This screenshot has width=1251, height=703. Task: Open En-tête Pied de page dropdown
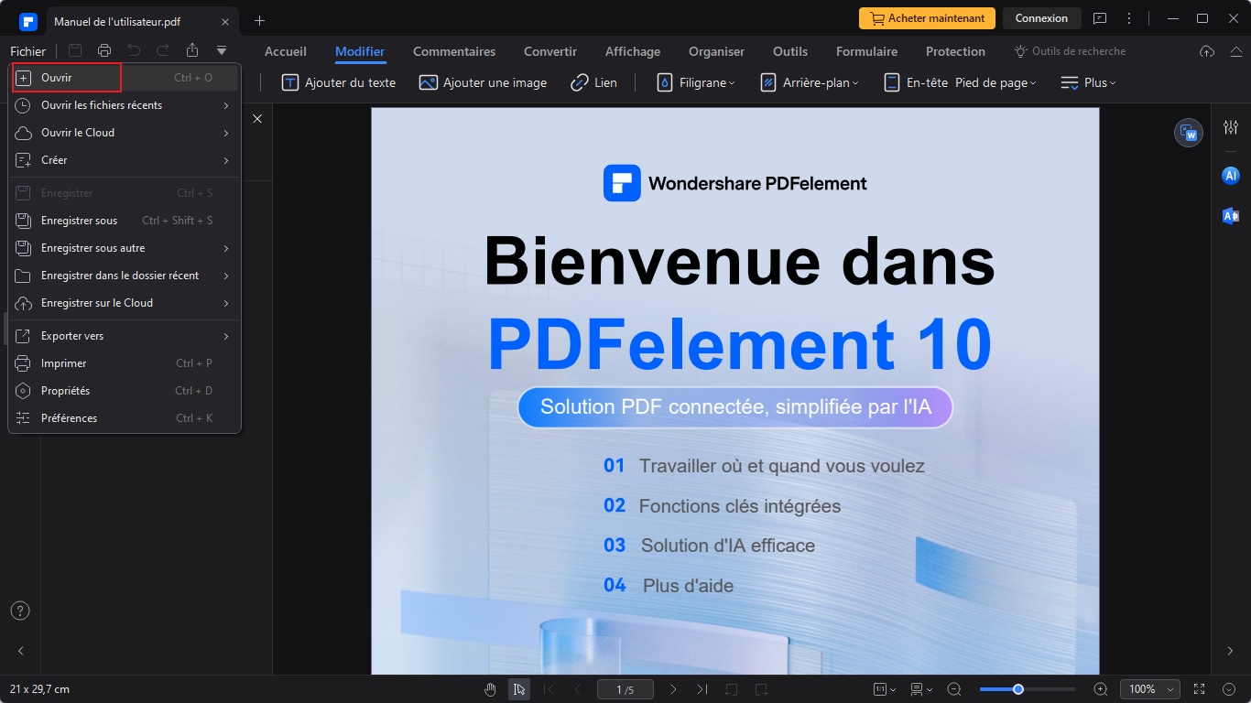pyautogui.click(x=960, y=82)
